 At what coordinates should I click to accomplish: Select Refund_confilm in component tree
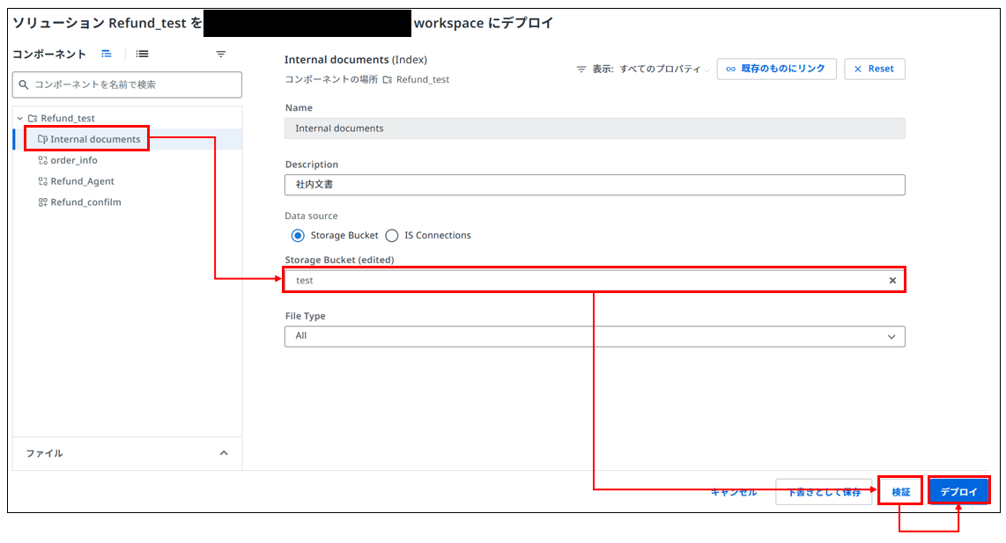pyautogui.click(x=85, y=202)
